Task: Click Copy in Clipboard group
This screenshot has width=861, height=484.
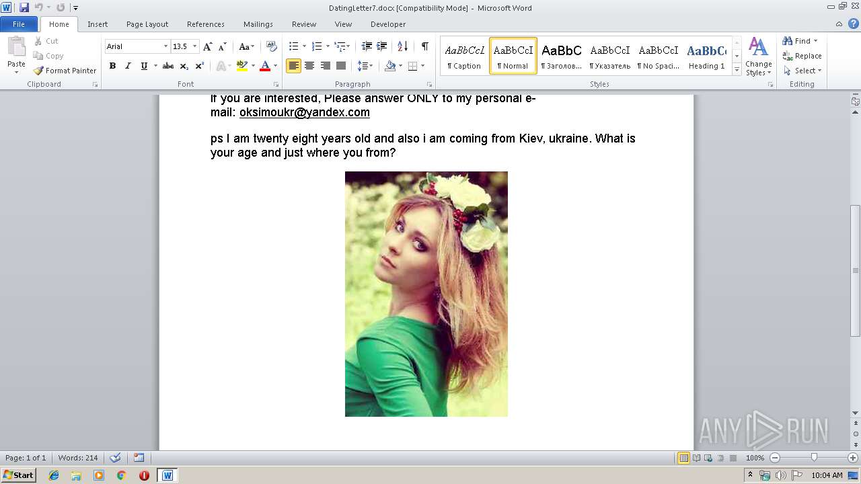Action: coord(48,56)
